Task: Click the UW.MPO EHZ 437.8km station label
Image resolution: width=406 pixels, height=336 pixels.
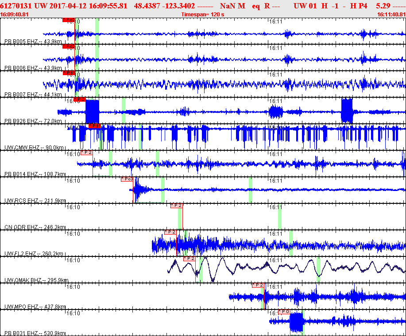Action: 35,307
